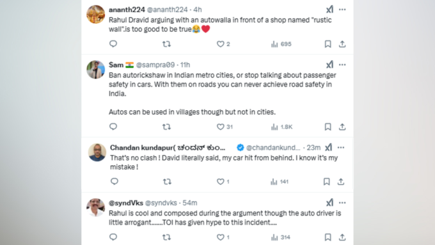Repost Sam's tweet about banning autorickshaws
This screenshot has width=435, height=245.
pyautogui.click(x=166, y=127)
